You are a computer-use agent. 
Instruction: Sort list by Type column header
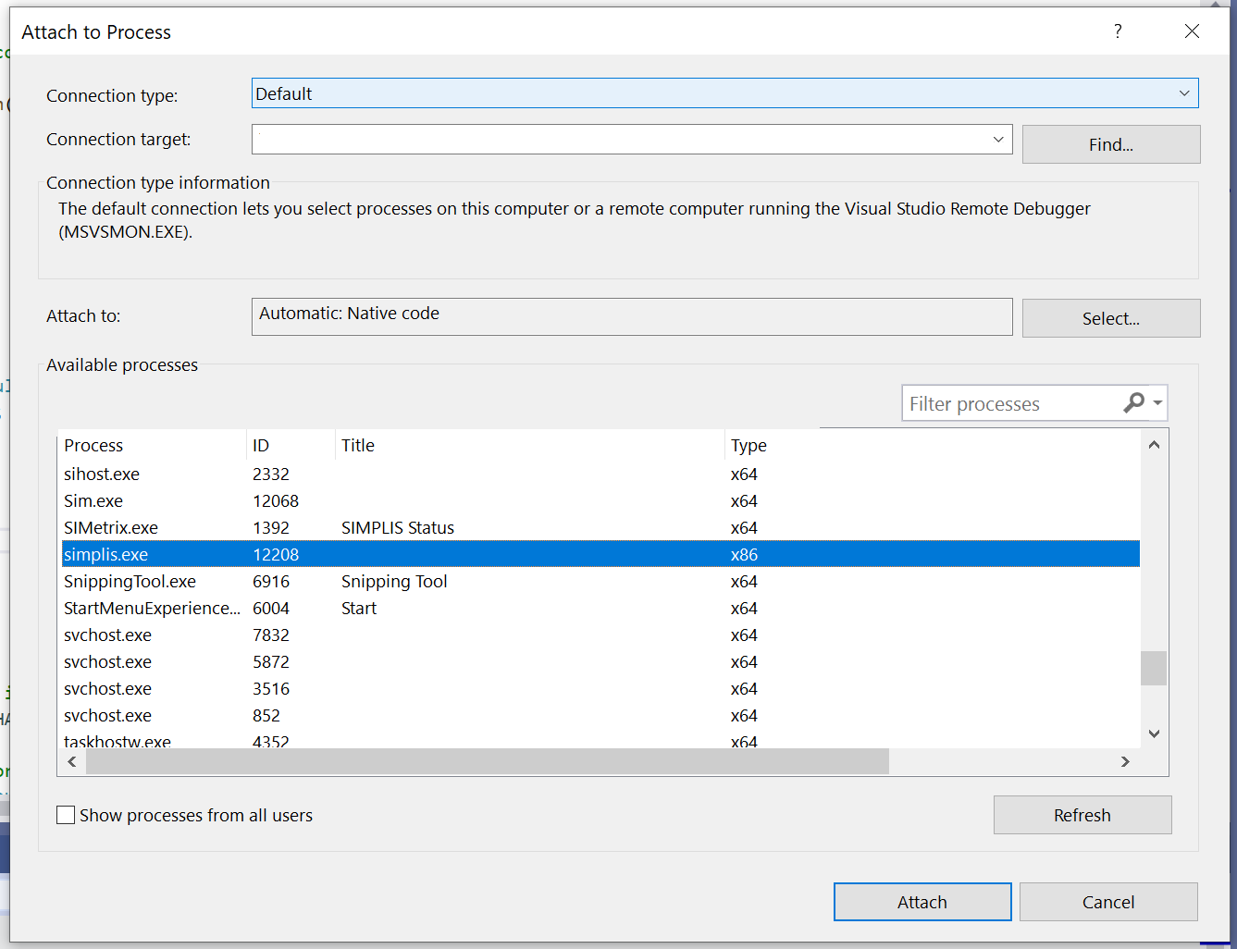point(748,446)
